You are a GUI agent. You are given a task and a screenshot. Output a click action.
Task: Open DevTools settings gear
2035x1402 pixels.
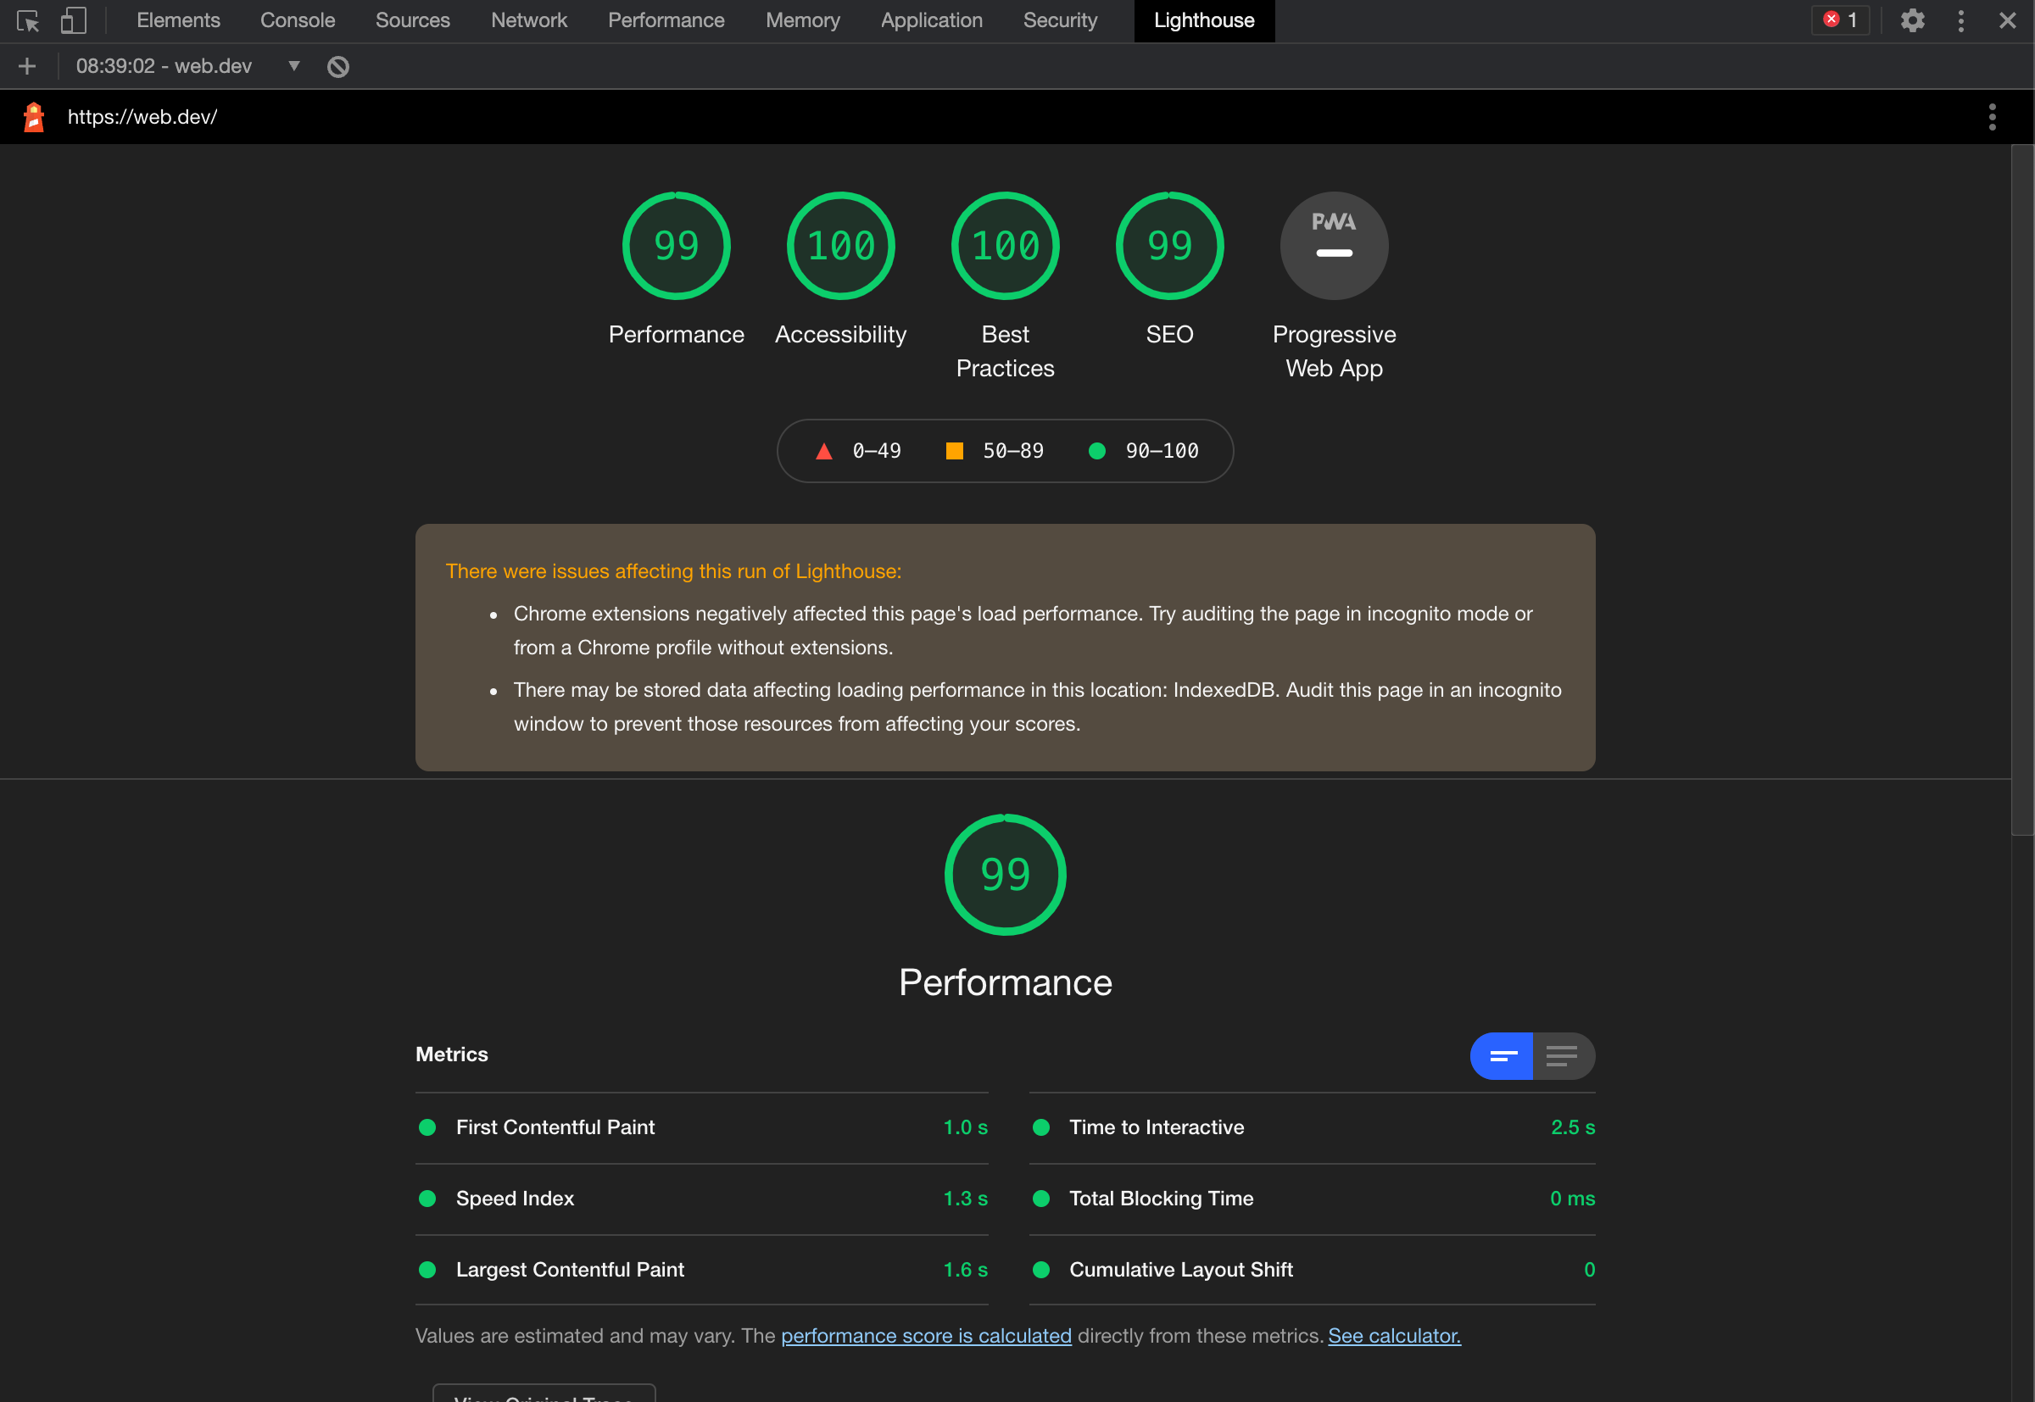click(1912, 20)
